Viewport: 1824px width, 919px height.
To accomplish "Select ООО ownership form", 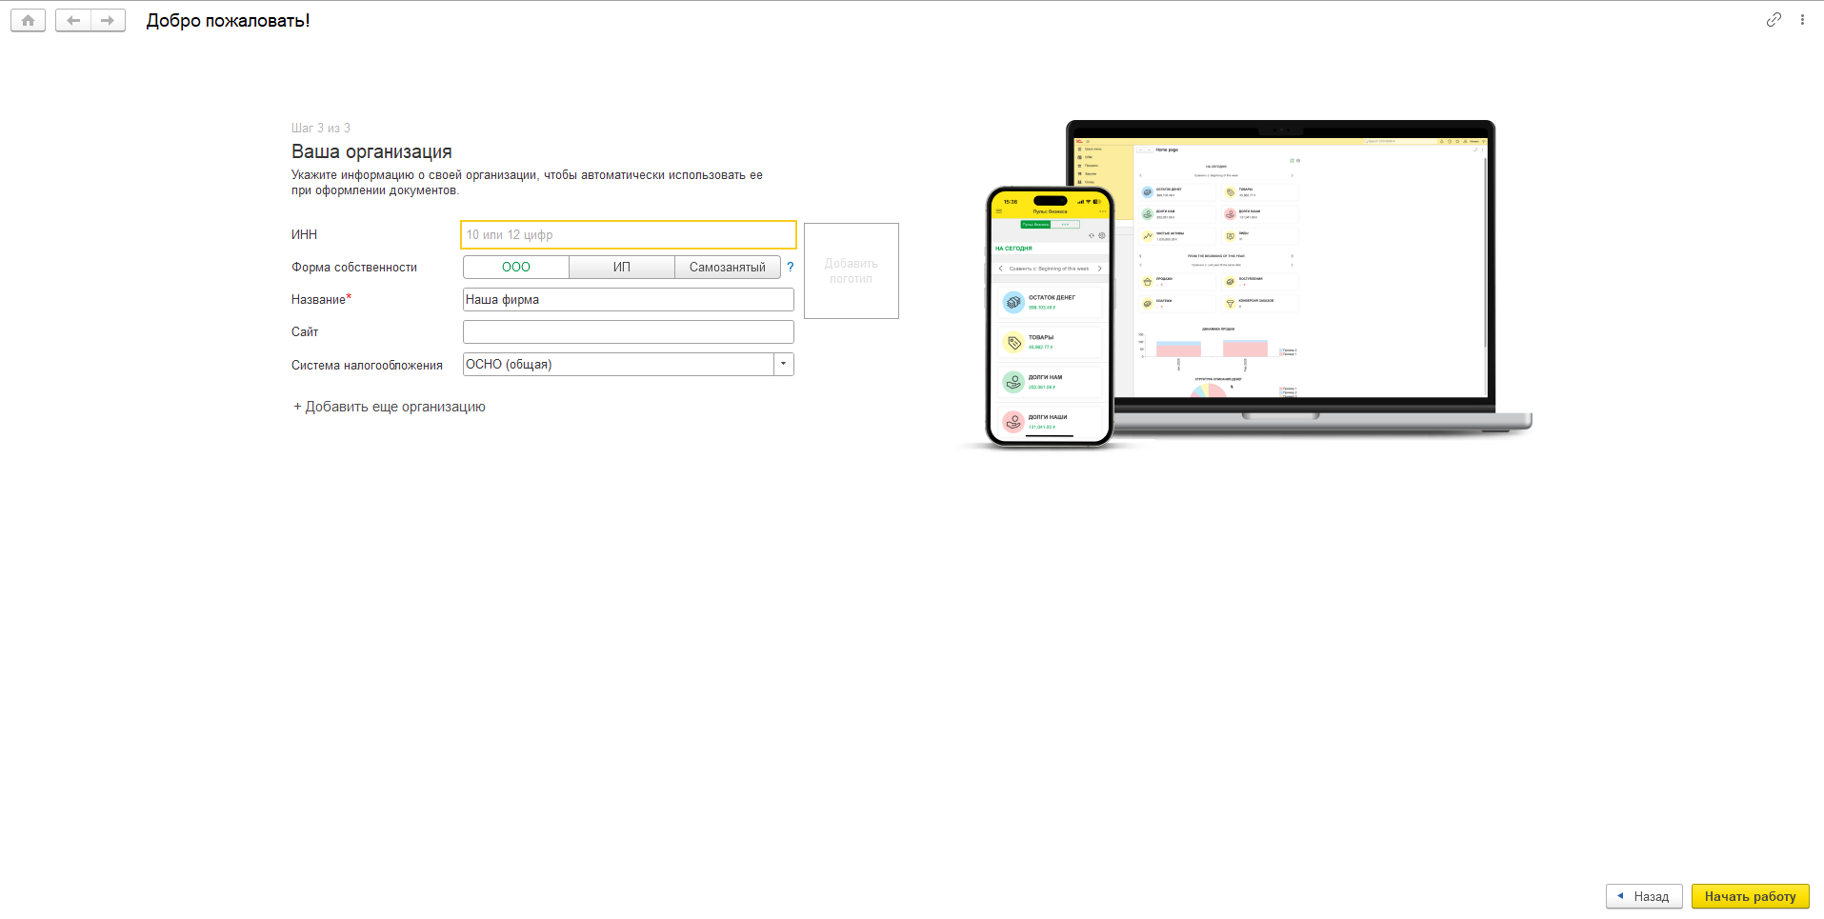I will [516, 268].
